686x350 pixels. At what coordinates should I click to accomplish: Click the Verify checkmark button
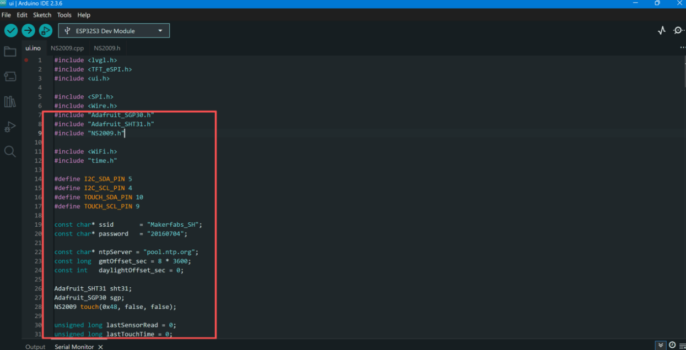pyautogui.click(x=11, y=31)
